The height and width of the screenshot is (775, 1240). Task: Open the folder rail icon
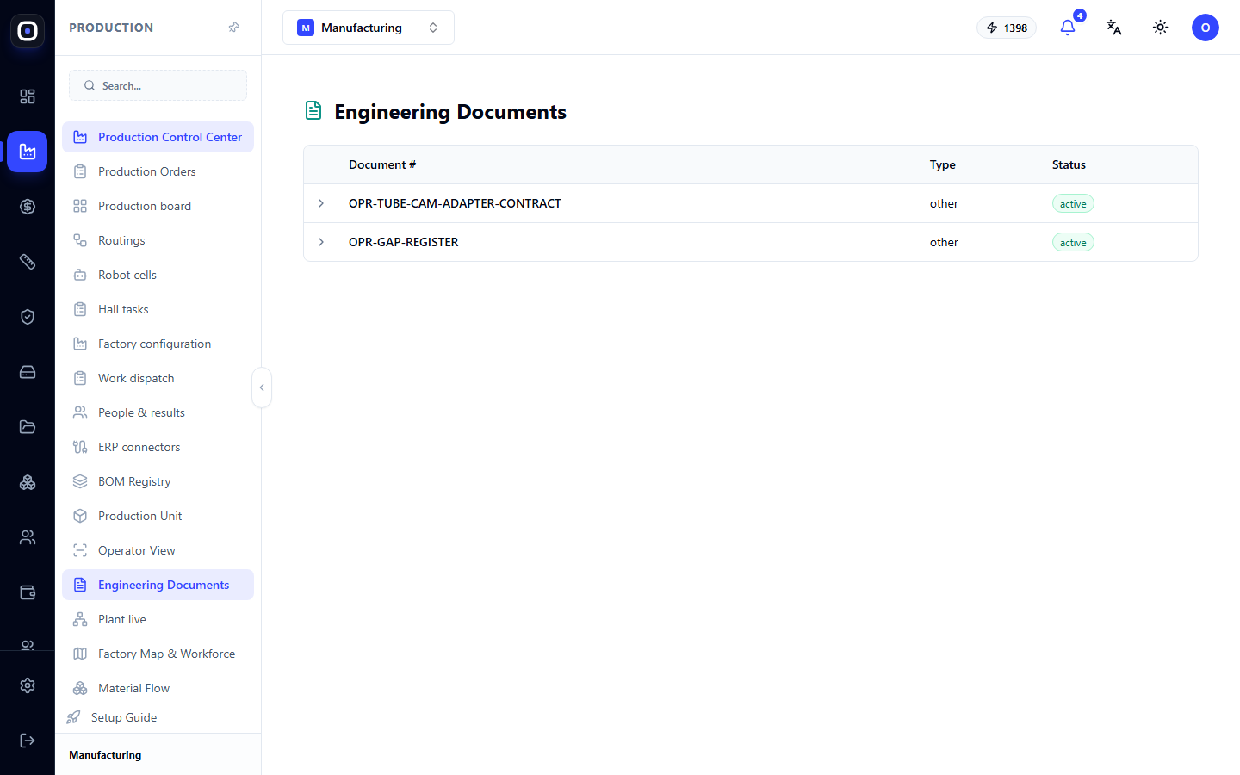click(x=28, y=427)
